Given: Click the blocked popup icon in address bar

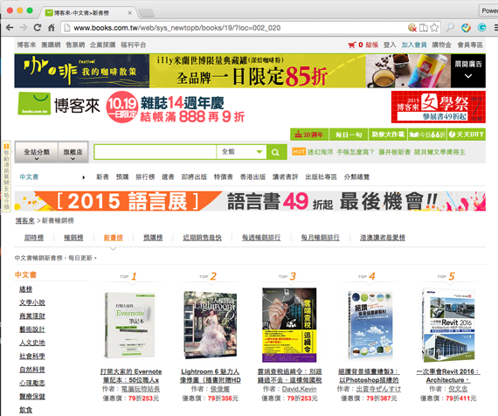Looking at the screenshot, I should [412, 28].
